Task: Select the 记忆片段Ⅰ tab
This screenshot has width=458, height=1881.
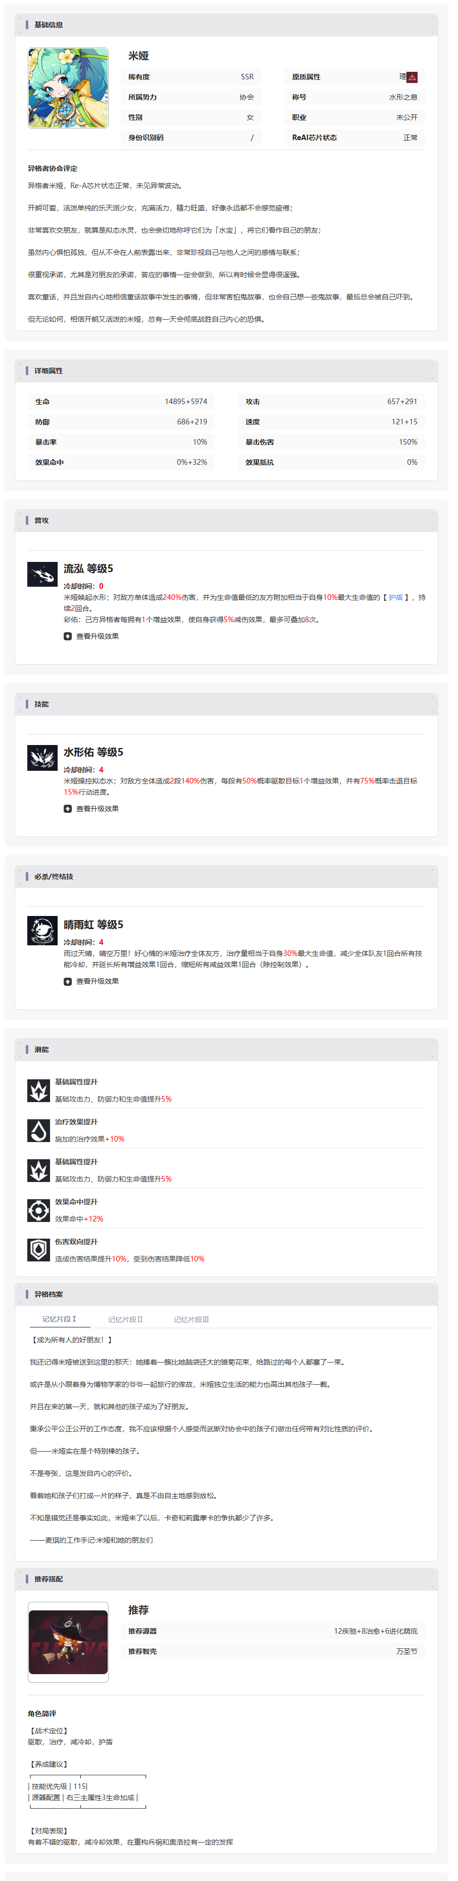Action: coord(59,1319)
